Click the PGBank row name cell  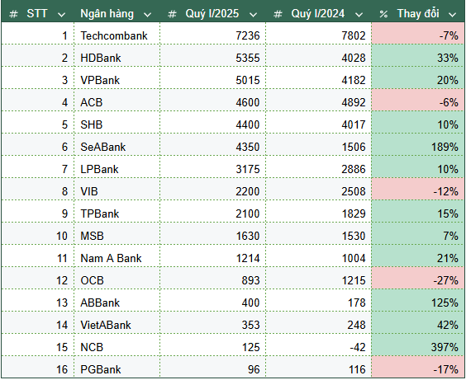116,369
